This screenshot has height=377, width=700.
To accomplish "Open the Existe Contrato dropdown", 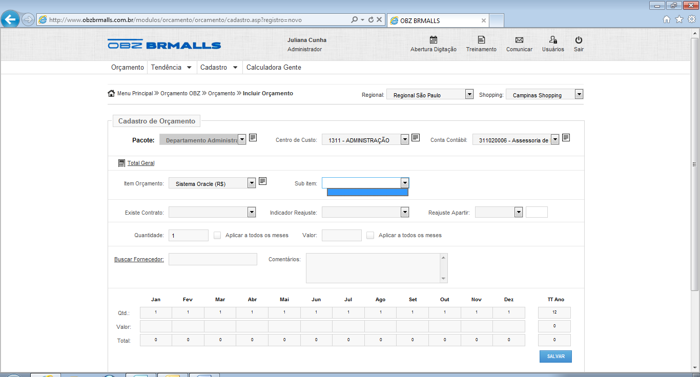I will pos(212,212).
